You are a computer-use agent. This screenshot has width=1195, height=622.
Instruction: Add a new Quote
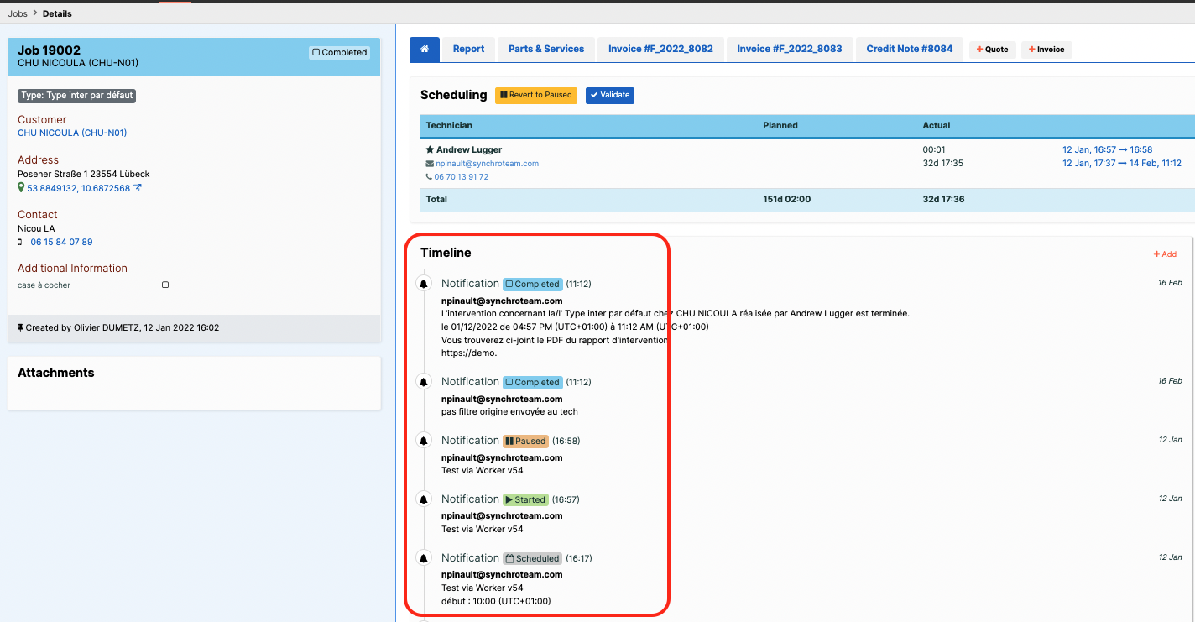[993, 50]
